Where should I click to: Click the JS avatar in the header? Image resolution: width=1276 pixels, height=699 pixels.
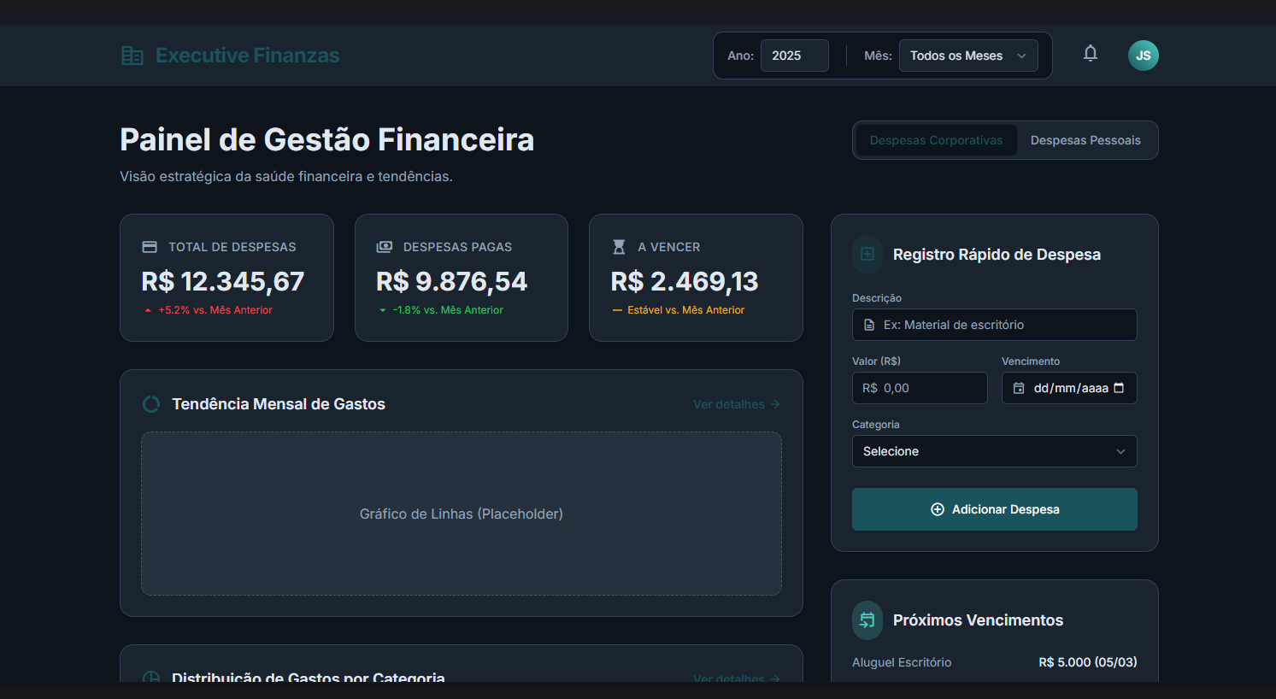pyautogui.click(x=1144, y=55)
